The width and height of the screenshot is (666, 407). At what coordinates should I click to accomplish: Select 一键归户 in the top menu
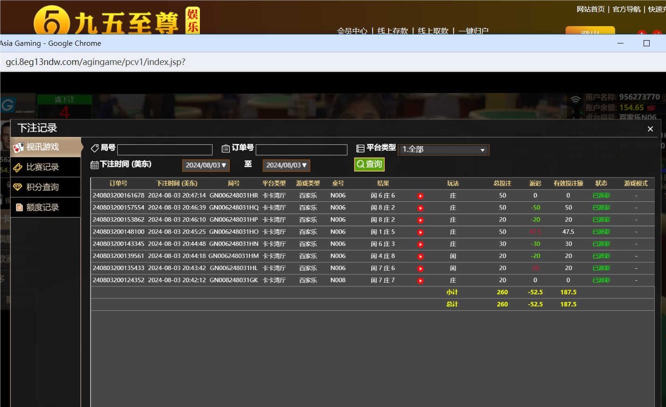click(x=473, y=31)
